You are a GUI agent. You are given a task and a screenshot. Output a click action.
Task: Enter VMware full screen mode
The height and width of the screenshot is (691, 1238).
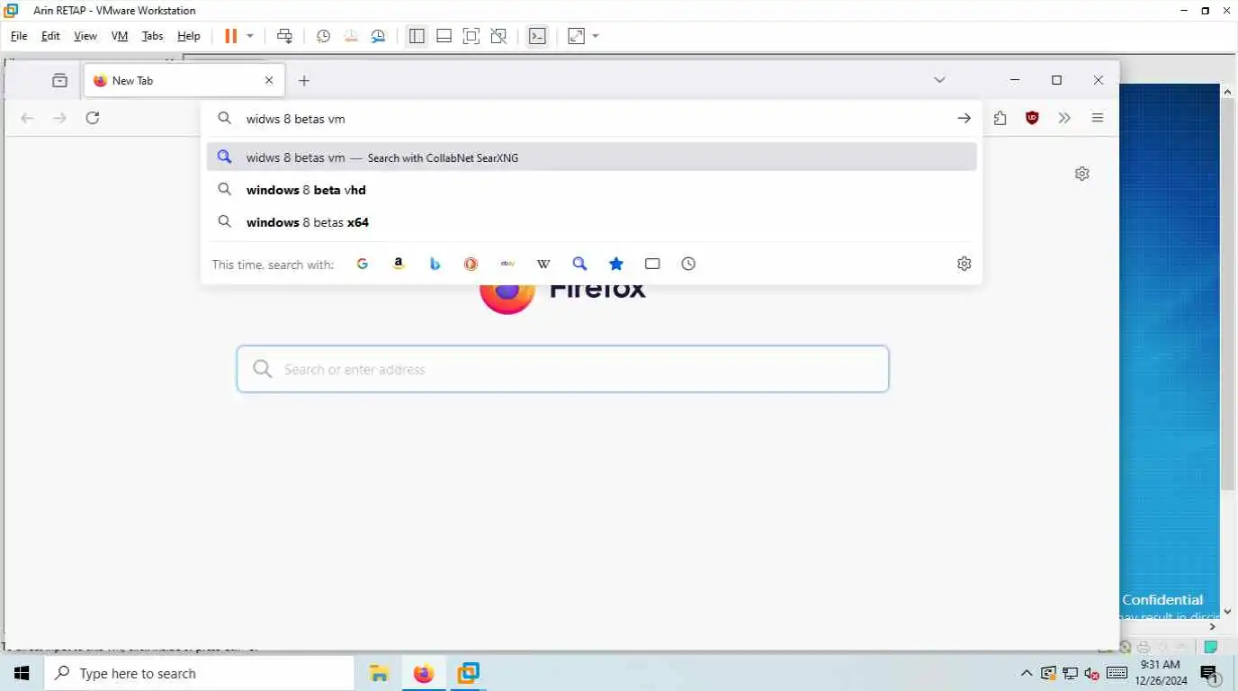click(x=471, y=36)
